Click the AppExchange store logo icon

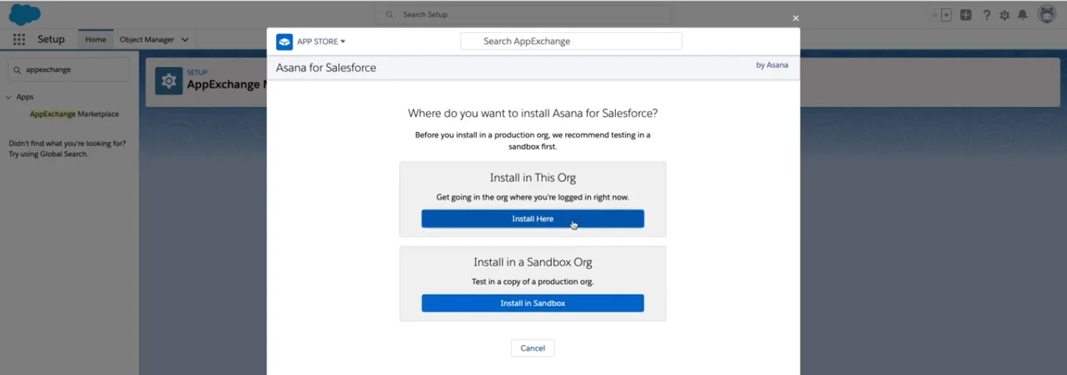[x=285, y=41]
